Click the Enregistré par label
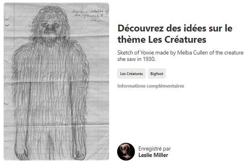The width and height of the screenshot is (248, 163). 155,148
